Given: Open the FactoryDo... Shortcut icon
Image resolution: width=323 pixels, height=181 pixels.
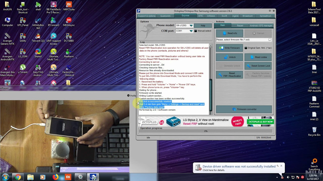Looking at the screenshot, I should click(69, 70).
